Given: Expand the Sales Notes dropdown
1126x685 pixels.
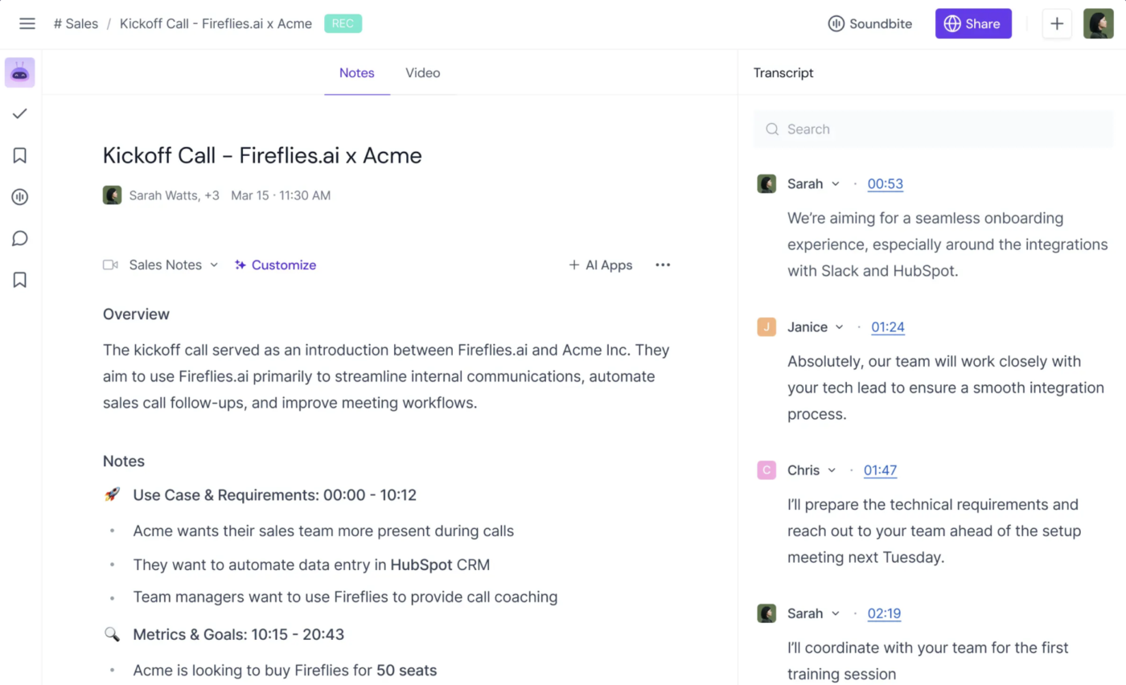Looking at the screenshot, I should point(174,265).
